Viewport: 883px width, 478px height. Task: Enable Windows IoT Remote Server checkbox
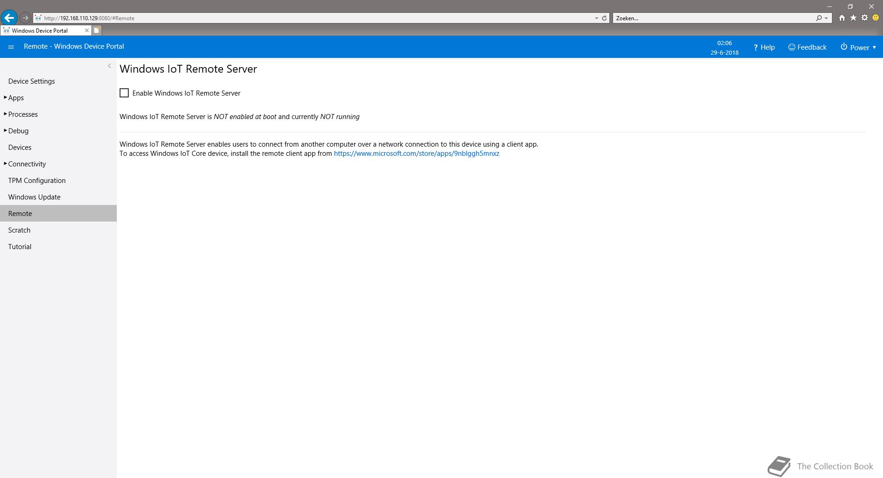pos(124,93)
